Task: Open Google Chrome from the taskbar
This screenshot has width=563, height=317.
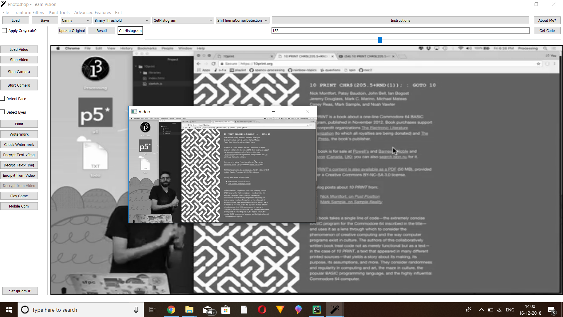Action: (x=171, y=310)
